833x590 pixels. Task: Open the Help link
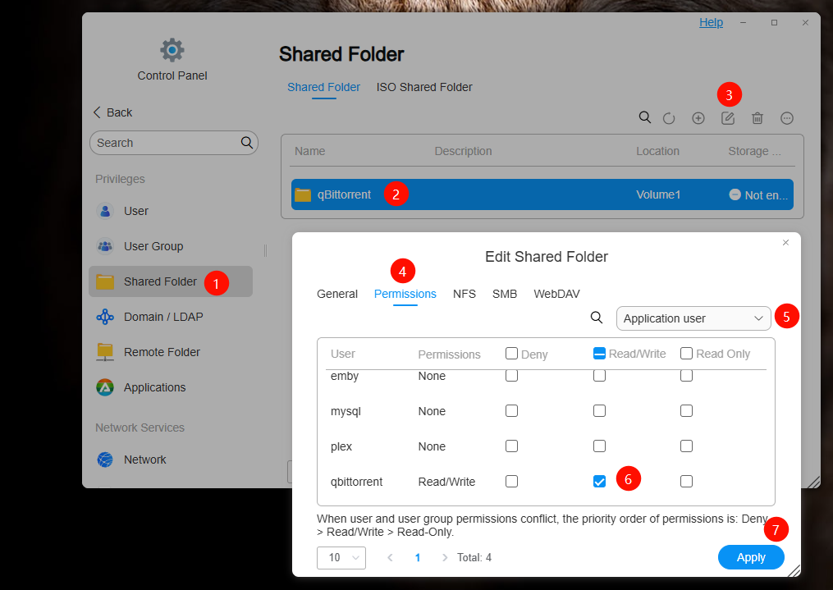click(711, 22)
